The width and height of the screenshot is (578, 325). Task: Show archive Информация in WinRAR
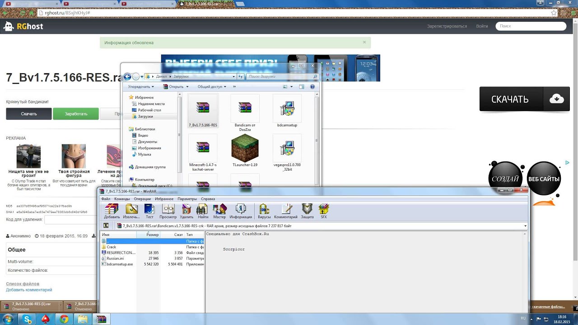[x=241, y=211]
